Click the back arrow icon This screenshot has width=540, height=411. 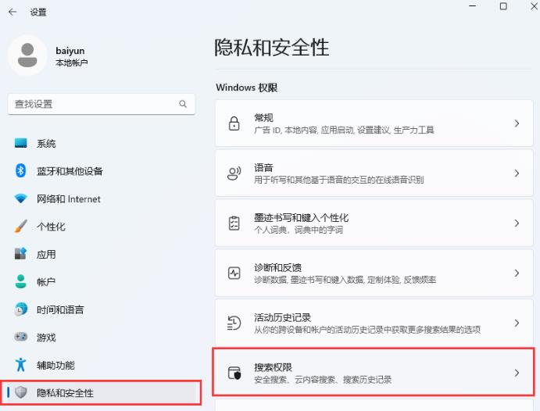tap(13, 12)
